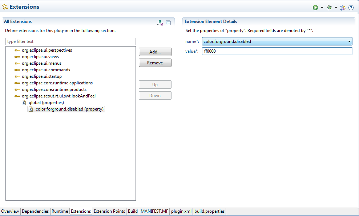
Task: Switch to the Overview tab
Action: pos(10,211)
